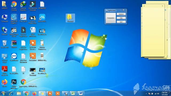Click the Screenshot button in Lightscreen

(x=111, y=18)
